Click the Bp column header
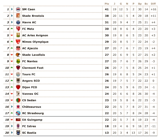 [140, 4]
